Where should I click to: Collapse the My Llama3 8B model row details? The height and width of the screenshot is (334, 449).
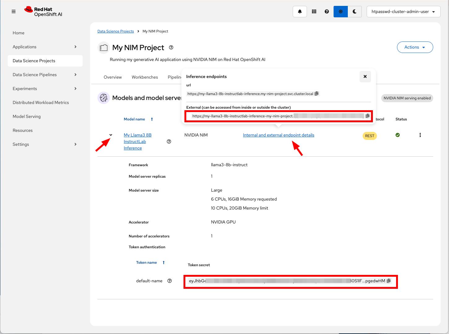pyautogui.click(x=111, y=135)
